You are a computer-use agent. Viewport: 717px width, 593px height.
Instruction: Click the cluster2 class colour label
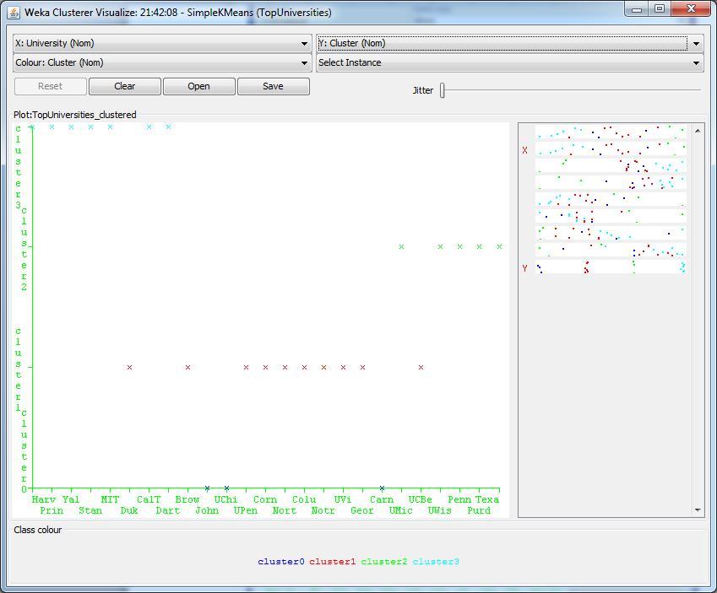pyautogui.click(x=384, y=562)
